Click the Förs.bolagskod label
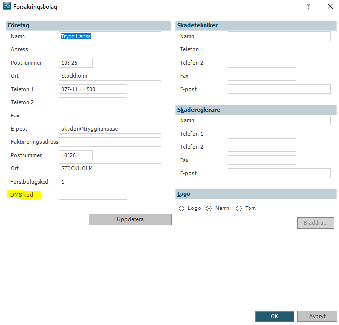 pos(29,182)
